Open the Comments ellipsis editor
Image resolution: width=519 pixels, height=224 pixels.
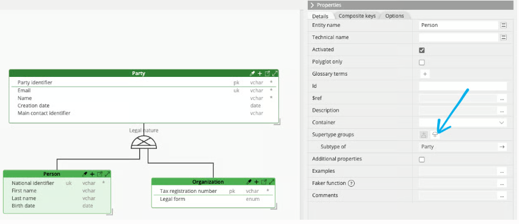point(502,195)
